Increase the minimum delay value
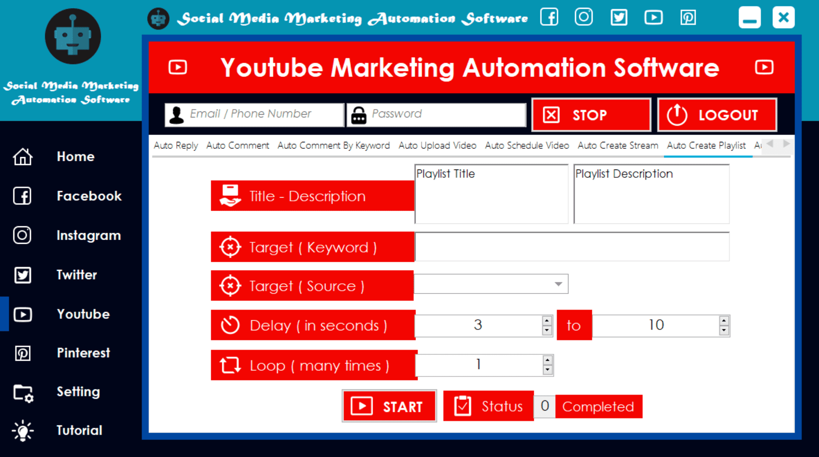 click(547, 321)
